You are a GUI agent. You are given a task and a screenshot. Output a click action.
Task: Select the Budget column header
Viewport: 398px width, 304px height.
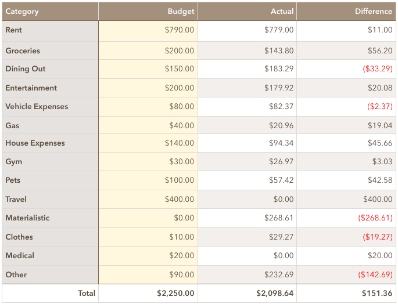pos(148,12)
